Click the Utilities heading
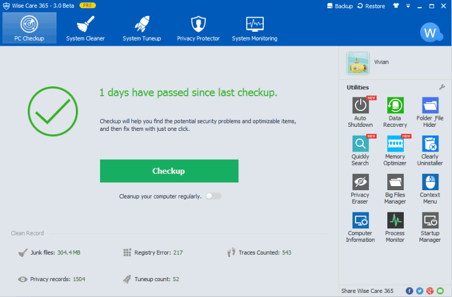This screenshot has width=452, height=297. tap(358, 87)
